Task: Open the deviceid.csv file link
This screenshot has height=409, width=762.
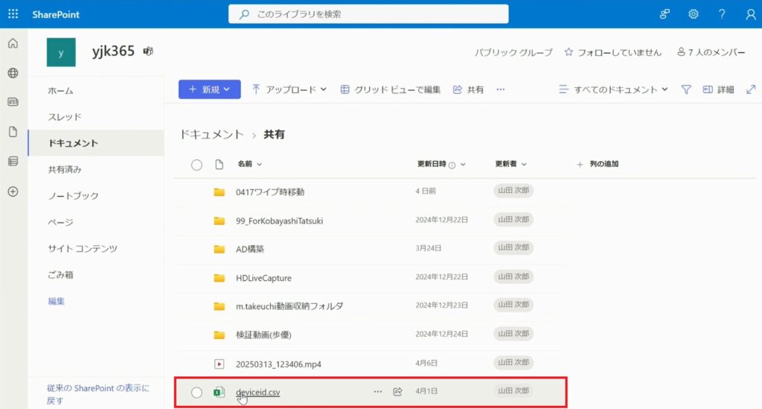Action: pyautogui.click(x=257, y=392)
